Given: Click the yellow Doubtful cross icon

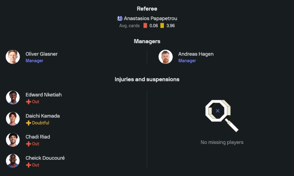Looking at the screenshot, I should 28,123.
